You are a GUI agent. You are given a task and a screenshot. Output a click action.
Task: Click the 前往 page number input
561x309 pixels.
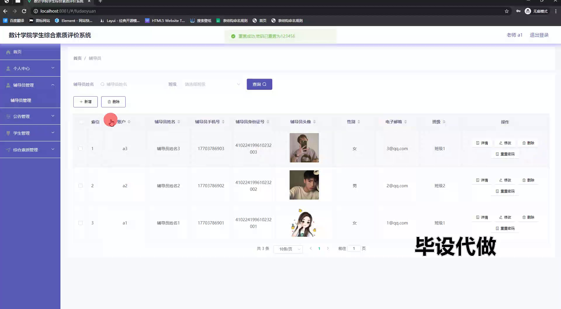click(354, 248)
